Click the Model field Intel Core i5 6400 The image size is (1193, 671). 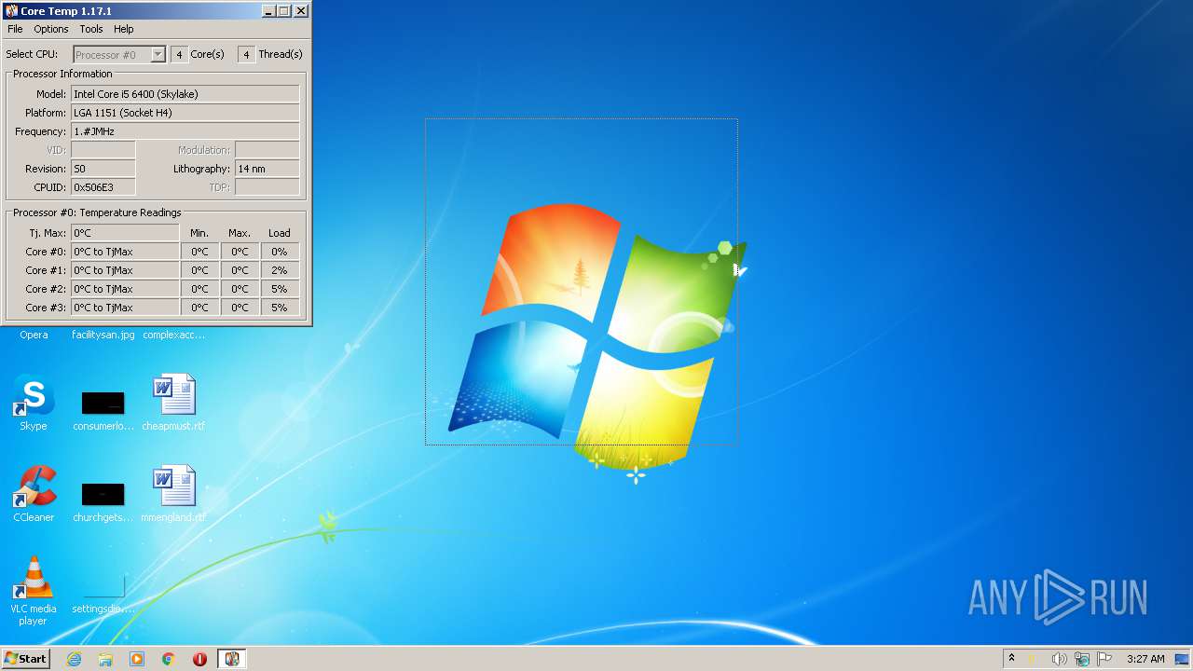185,94
